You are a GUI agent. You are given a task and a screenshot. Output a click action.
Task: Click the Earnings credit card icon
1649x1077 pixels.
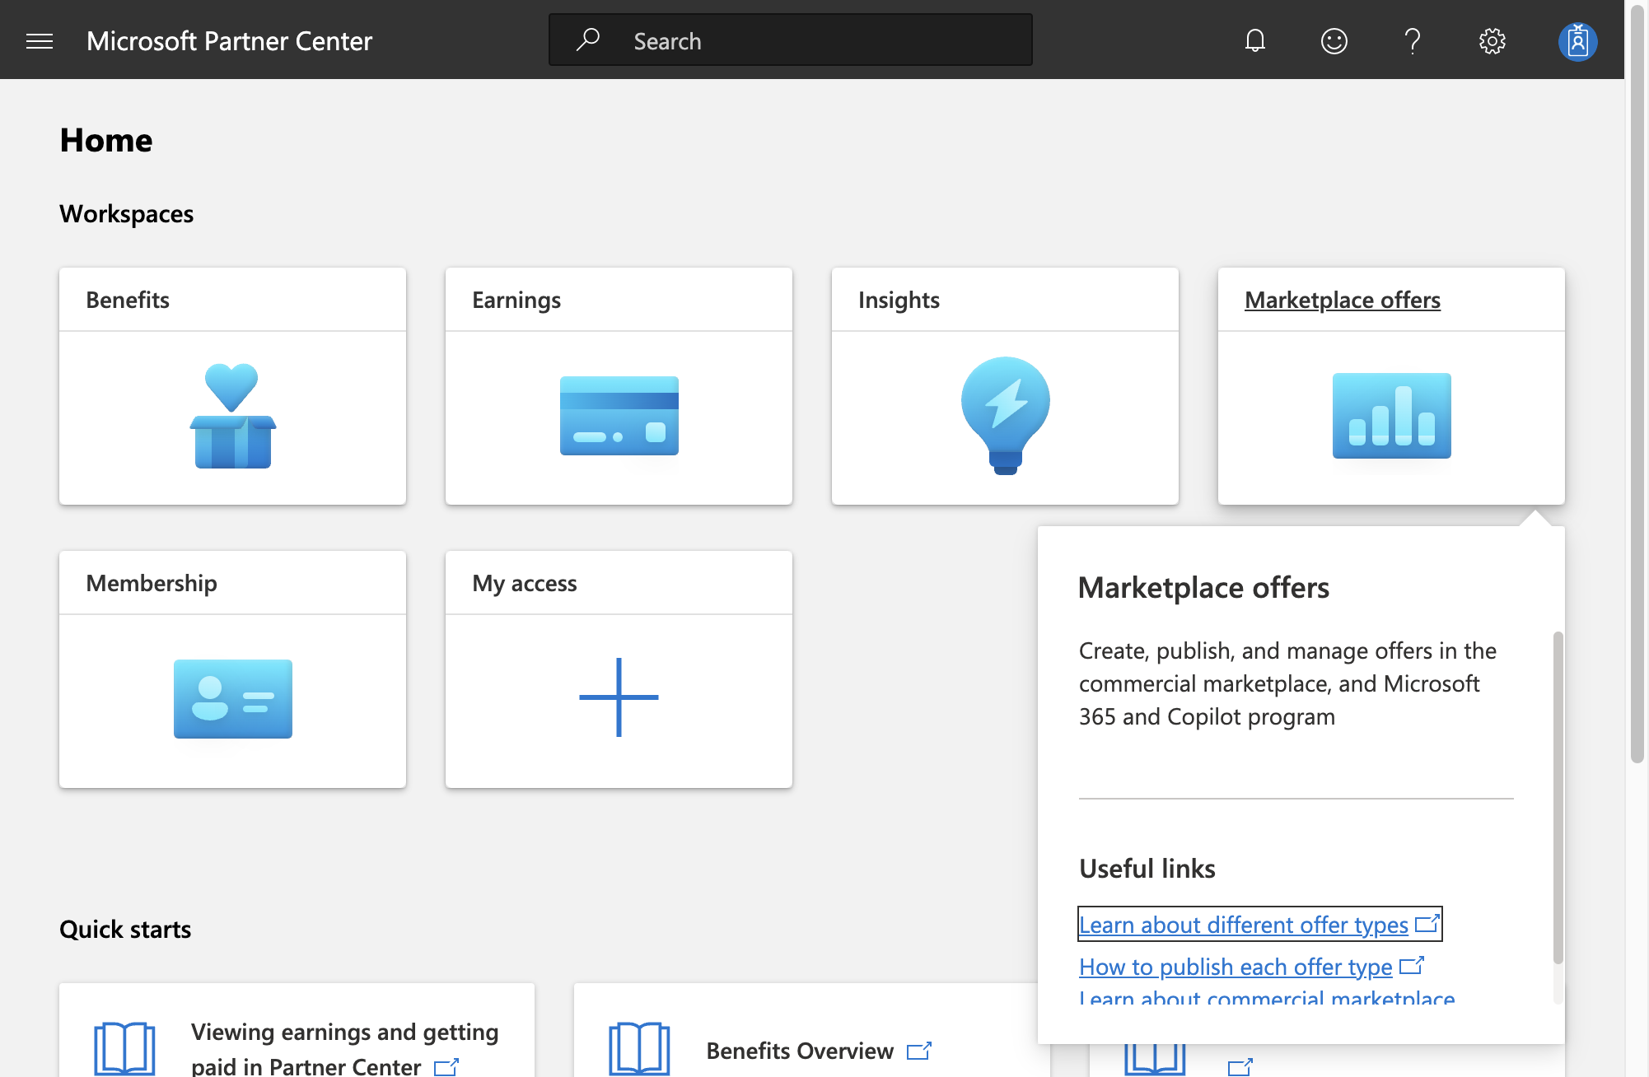(x=619, y=416)
